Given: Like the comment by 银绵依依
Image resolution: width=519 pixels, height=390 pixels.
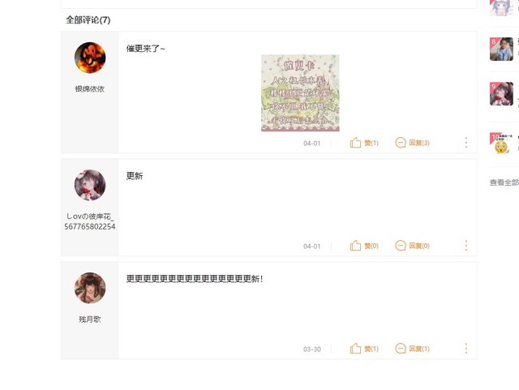Looking at the screenshot, I should [x=364, y=143].
